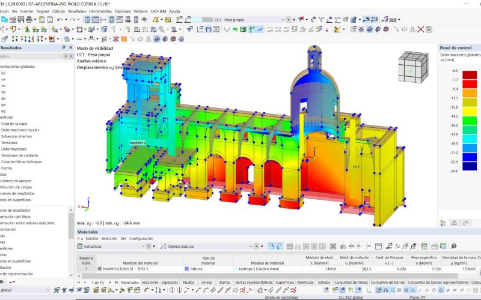Viewport: 481px width, 300px height.
Task: Click the search magnifier icon in table toolbar
Action: coord(454,246)
